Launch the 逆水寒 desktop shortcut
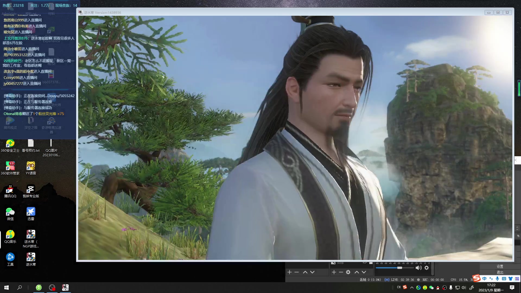The image size is (521, 293). (31, 260)
